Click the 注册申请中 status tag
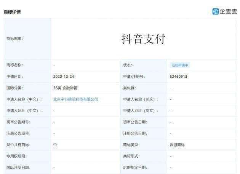The height and width of the screenshot is (174, 240). pos(180,65)
